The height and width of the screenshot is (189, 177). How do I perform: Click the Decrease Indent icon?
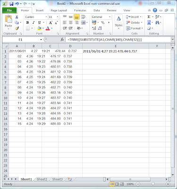65,28
